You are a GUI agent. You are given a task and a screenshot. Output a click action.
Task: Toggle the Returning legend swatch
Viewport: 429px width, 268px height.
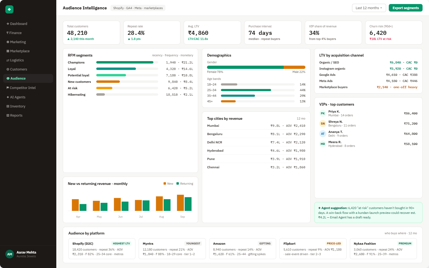point(177,184)
